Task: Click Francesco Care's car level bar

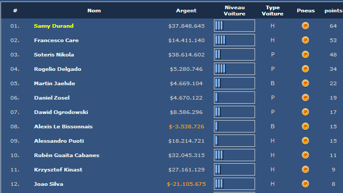Action: (234, 40)
